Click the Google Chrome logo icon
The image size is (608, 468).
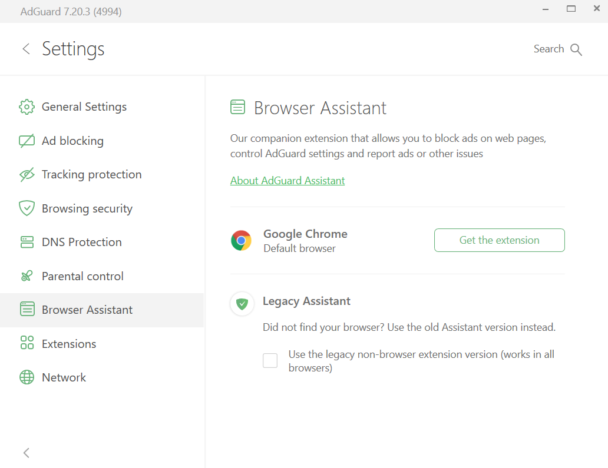click(241, 241)
